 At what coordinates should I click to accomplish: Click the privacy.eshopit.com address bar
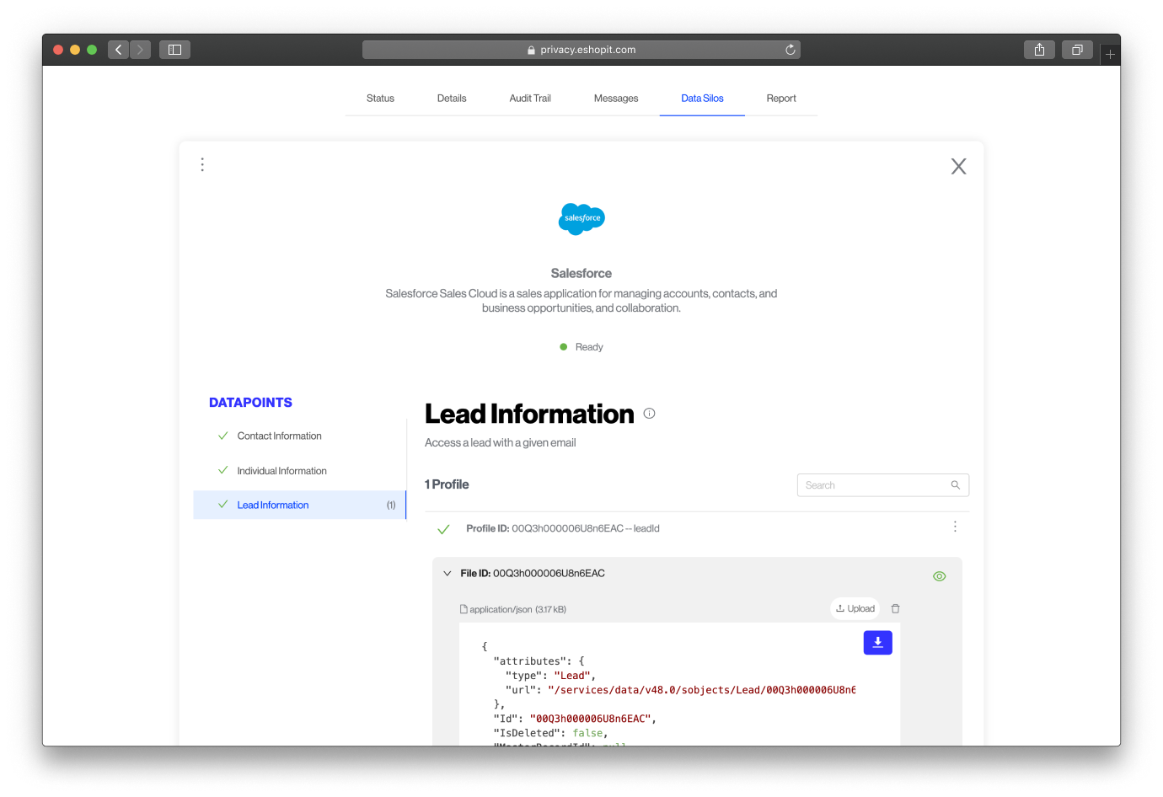pyautogui.click(x=581, y=50)
